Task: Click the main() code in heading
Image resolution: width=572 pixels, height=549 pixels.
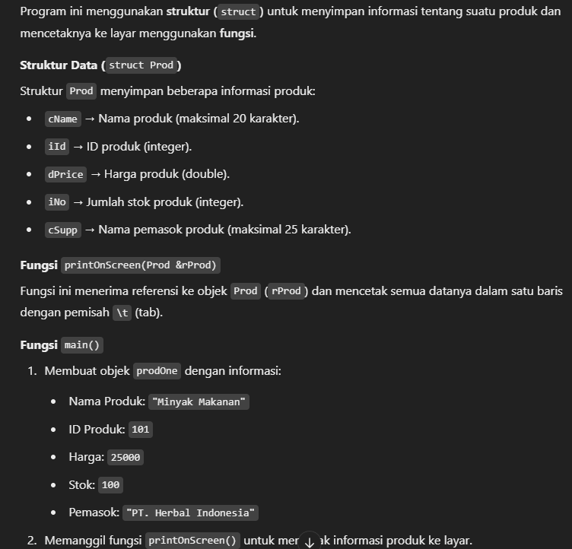Action: pos(82,345)
